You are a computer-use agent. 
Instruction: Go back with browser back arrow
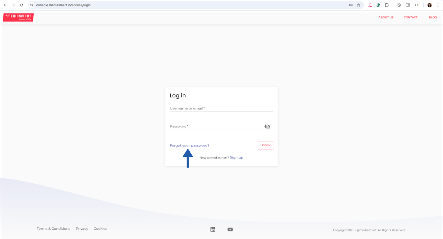click(5, 5)
